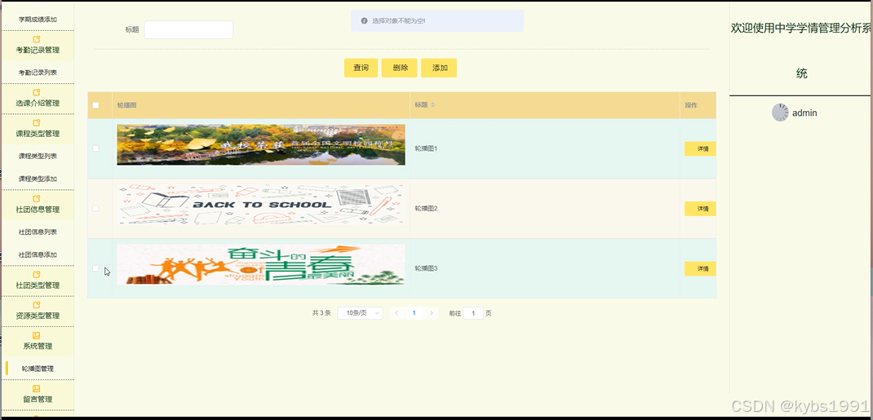Viewport: 873px width, 420px height.
Task: Click the admin username text
Action: pyautogui.click(x=804, y=113)
